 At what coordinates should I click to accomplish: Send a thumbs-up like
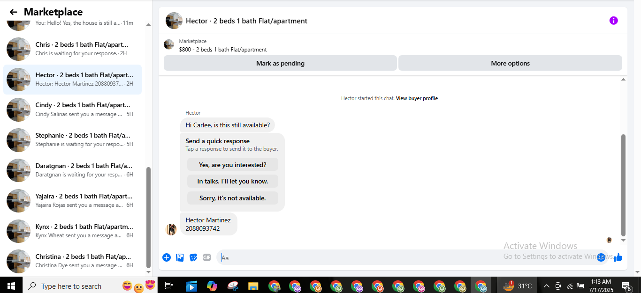618,257
